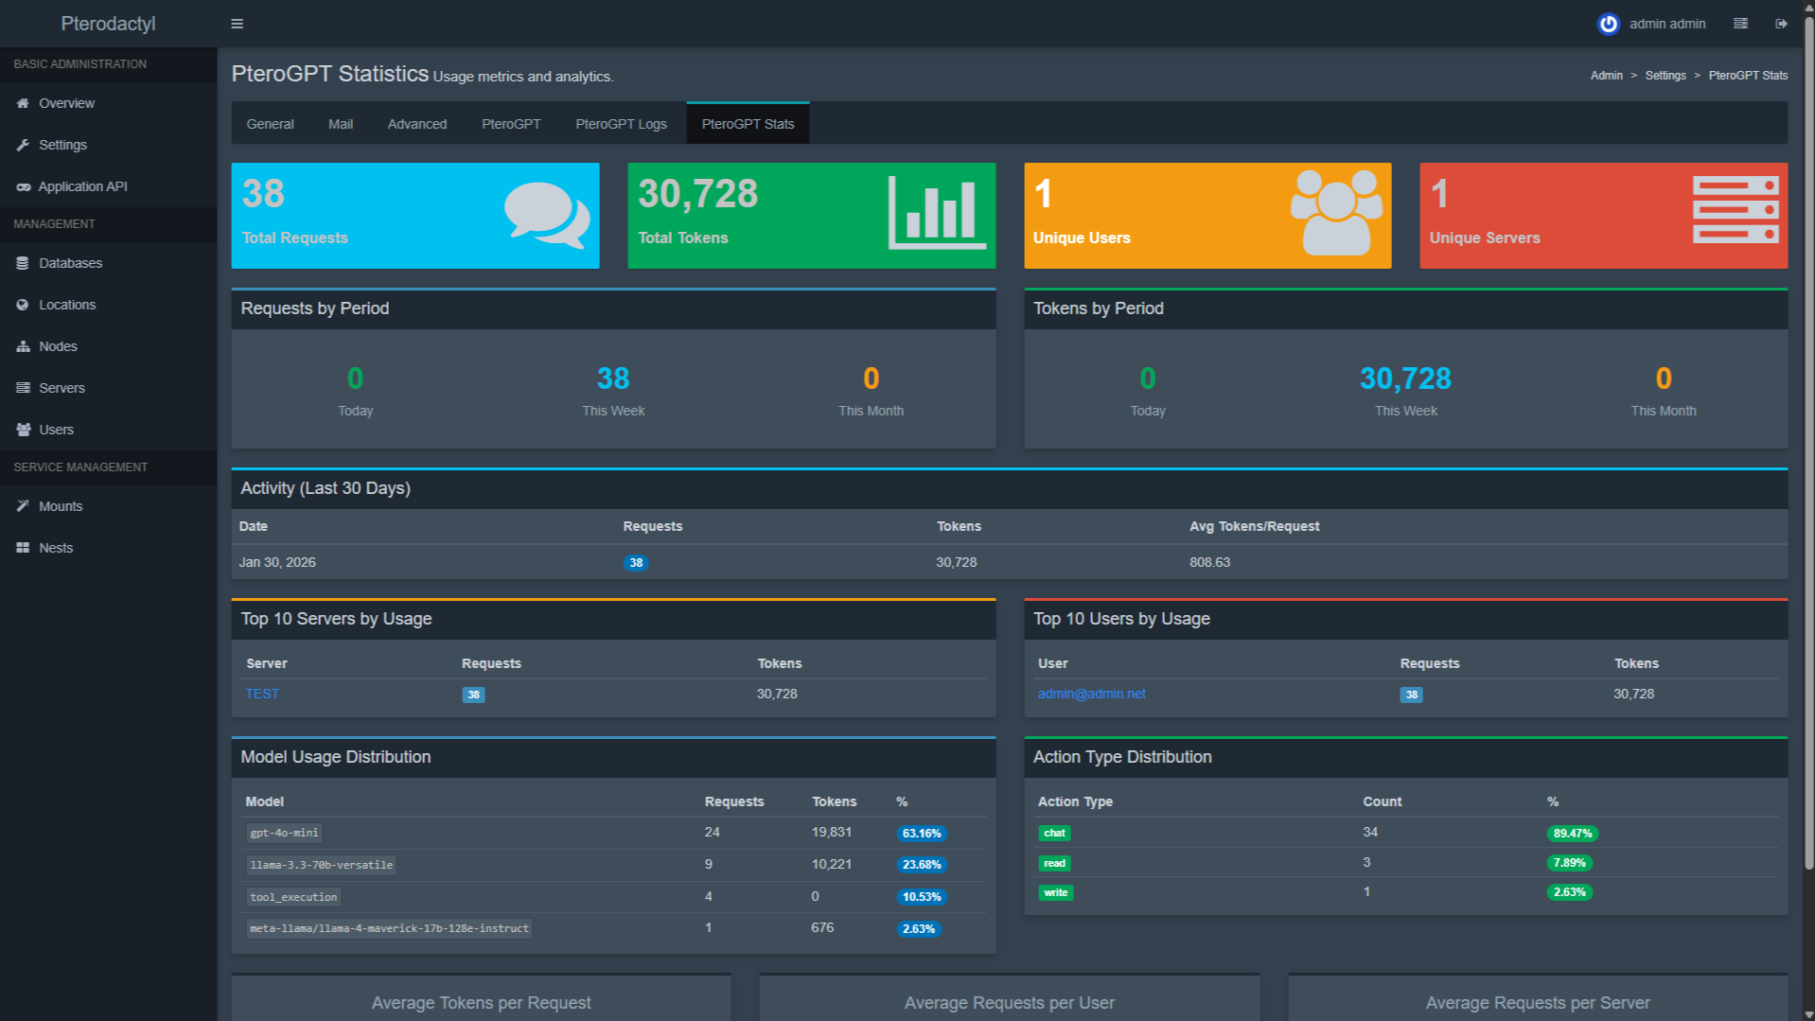The image size is (1815, 1021).
Task: Open Overview via the home icon
Action: pos(23,103)
